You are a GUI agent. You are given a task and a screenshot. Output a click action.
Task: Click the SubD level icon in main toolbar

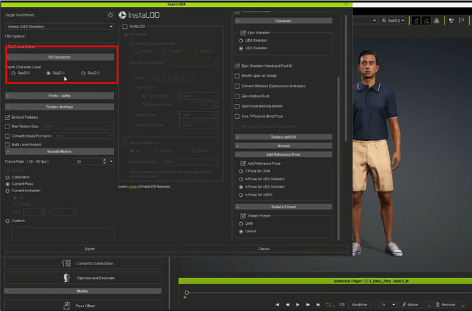tap(384, 21)
